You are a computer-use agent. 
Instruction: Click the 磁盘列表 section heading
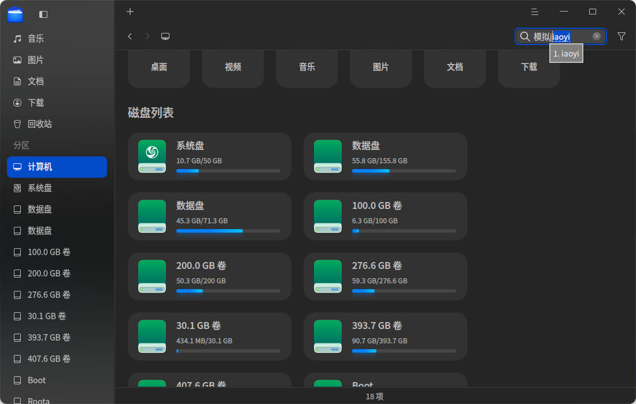click(x=151, y=113)
